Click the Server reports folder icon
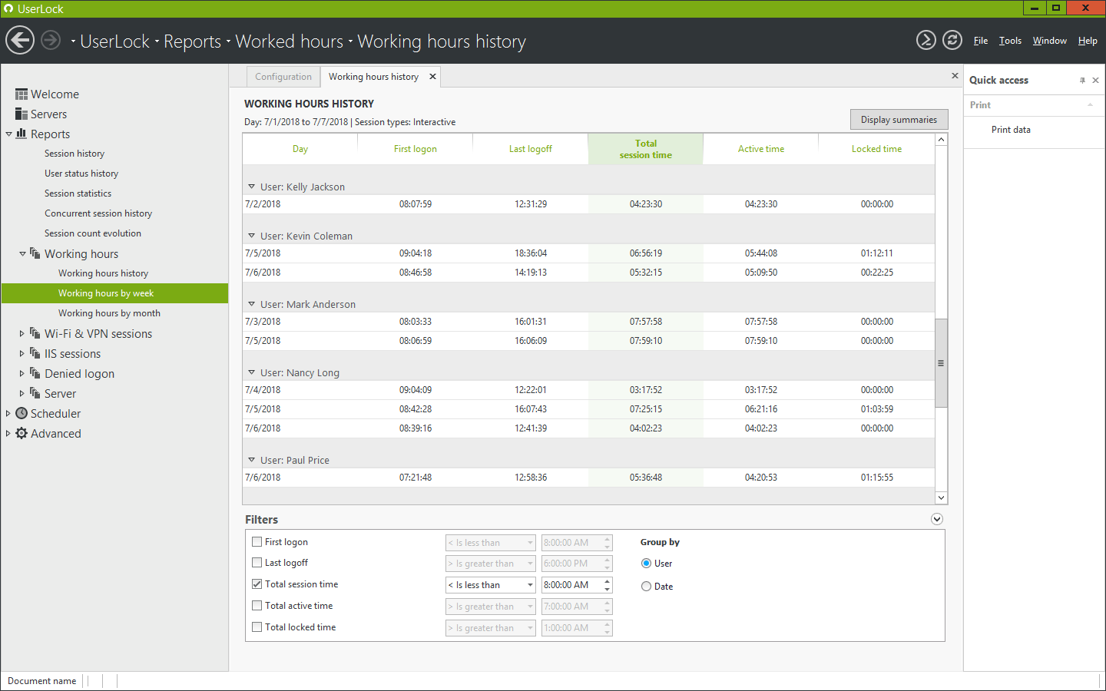 pos(35,393)
